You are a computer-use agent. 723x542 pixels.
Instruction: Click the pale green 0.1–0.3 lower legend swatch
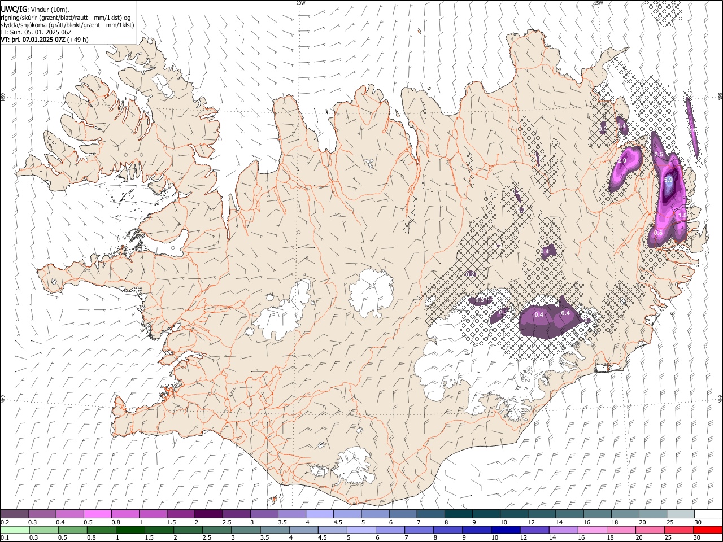15,530
